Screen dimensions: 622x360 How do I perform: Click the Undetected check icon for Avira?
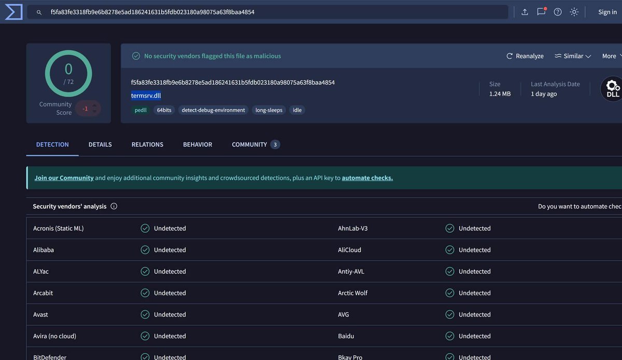coord(145,336)
